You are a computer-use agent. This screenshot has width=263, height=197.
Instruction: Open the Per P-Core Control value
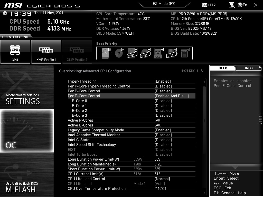tap(163, 91)
